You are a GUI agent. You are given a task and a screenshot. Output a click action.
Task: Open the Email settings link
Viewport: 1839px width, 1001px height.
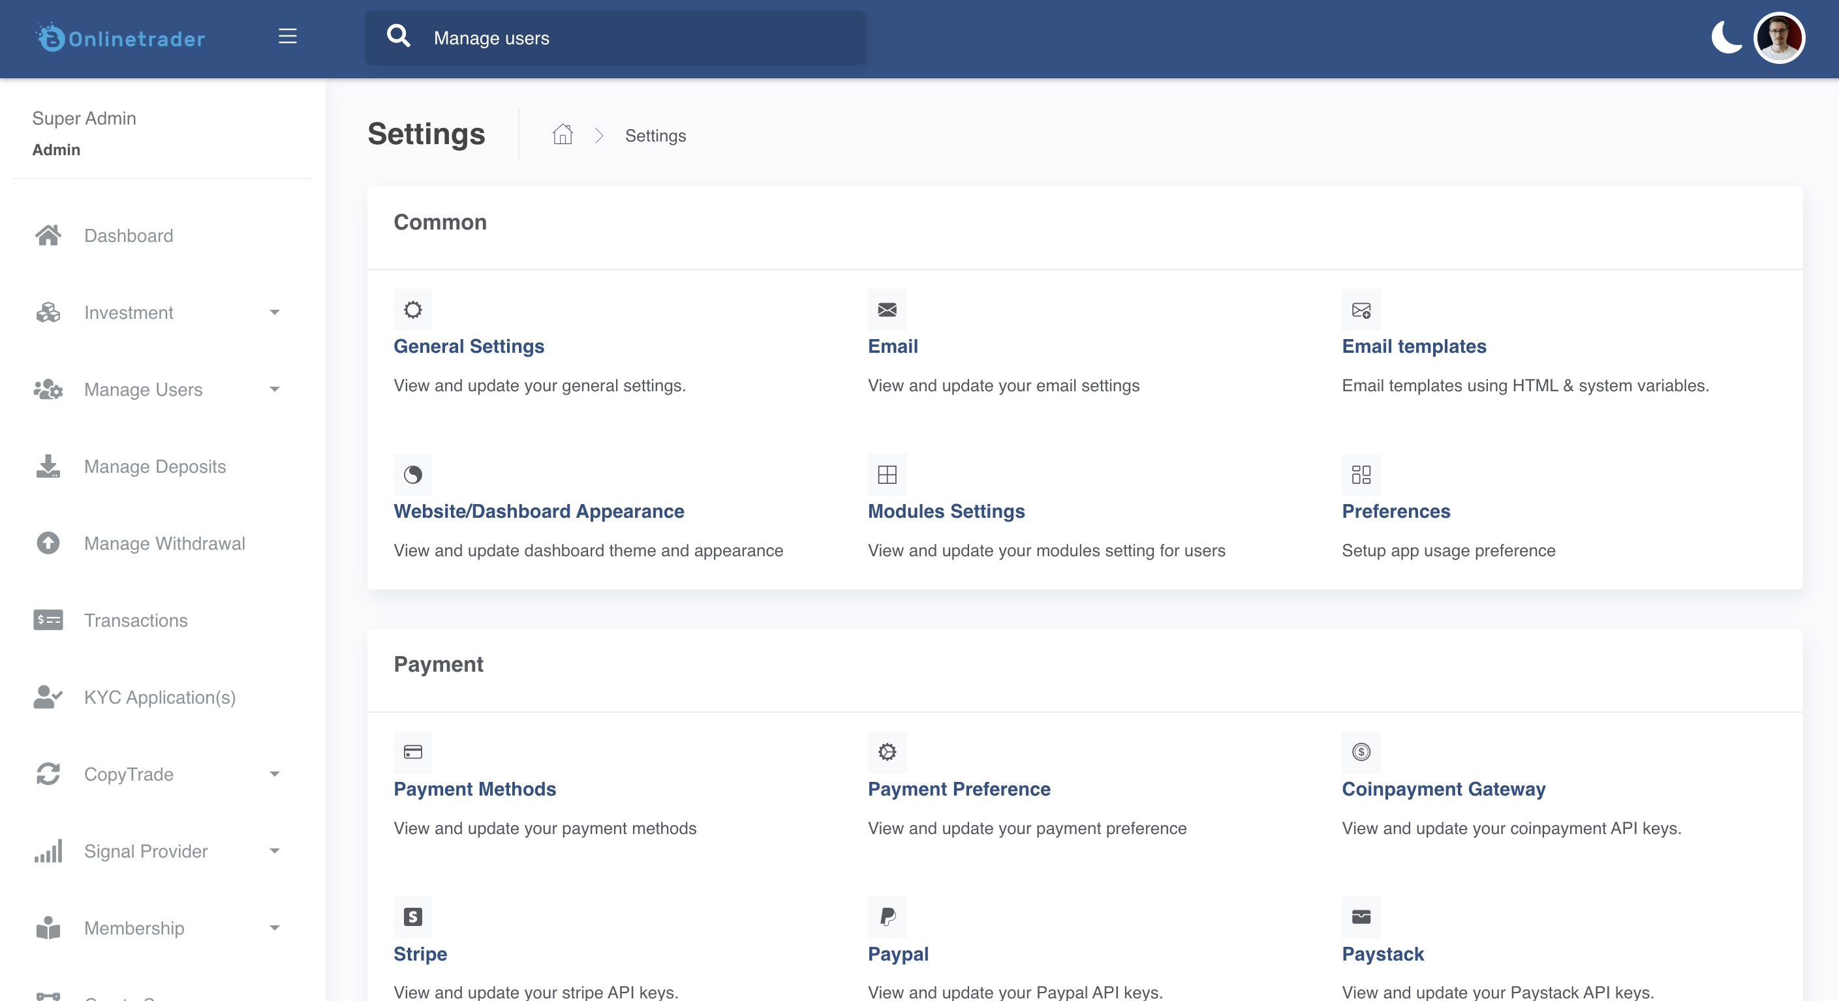click(x=893, y=346)
